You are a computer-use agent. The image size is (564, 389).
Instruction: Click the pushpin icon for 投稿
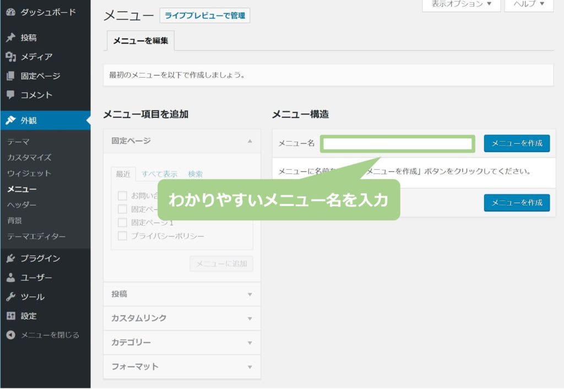[10, 38]
